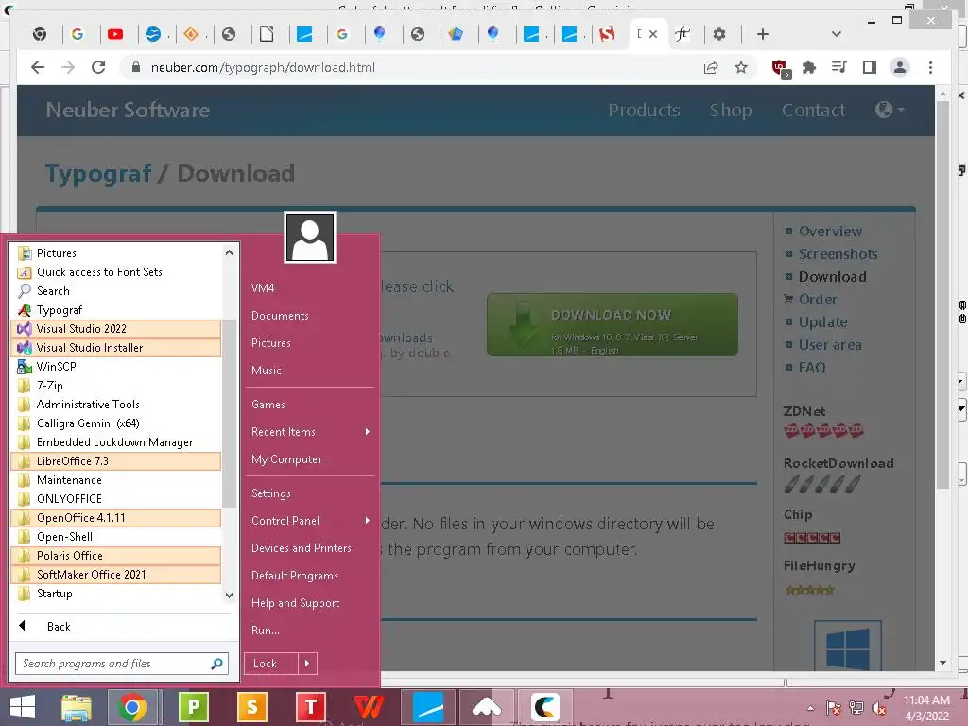Open the Chrome profile avatar
Screen dimensions: 968x726
coord(900,67)
